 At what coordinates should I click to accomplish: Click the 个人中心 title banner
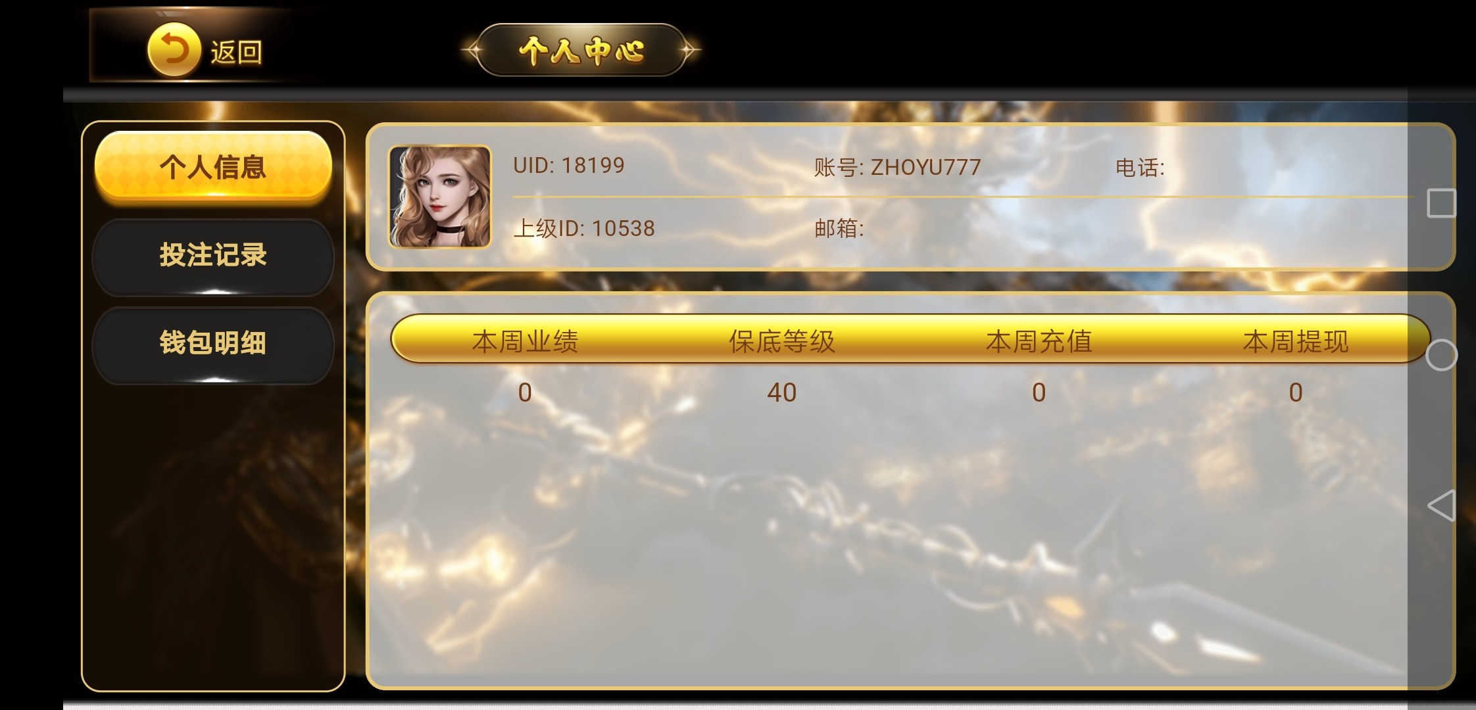pyautogui.click(x=580, y=50)
